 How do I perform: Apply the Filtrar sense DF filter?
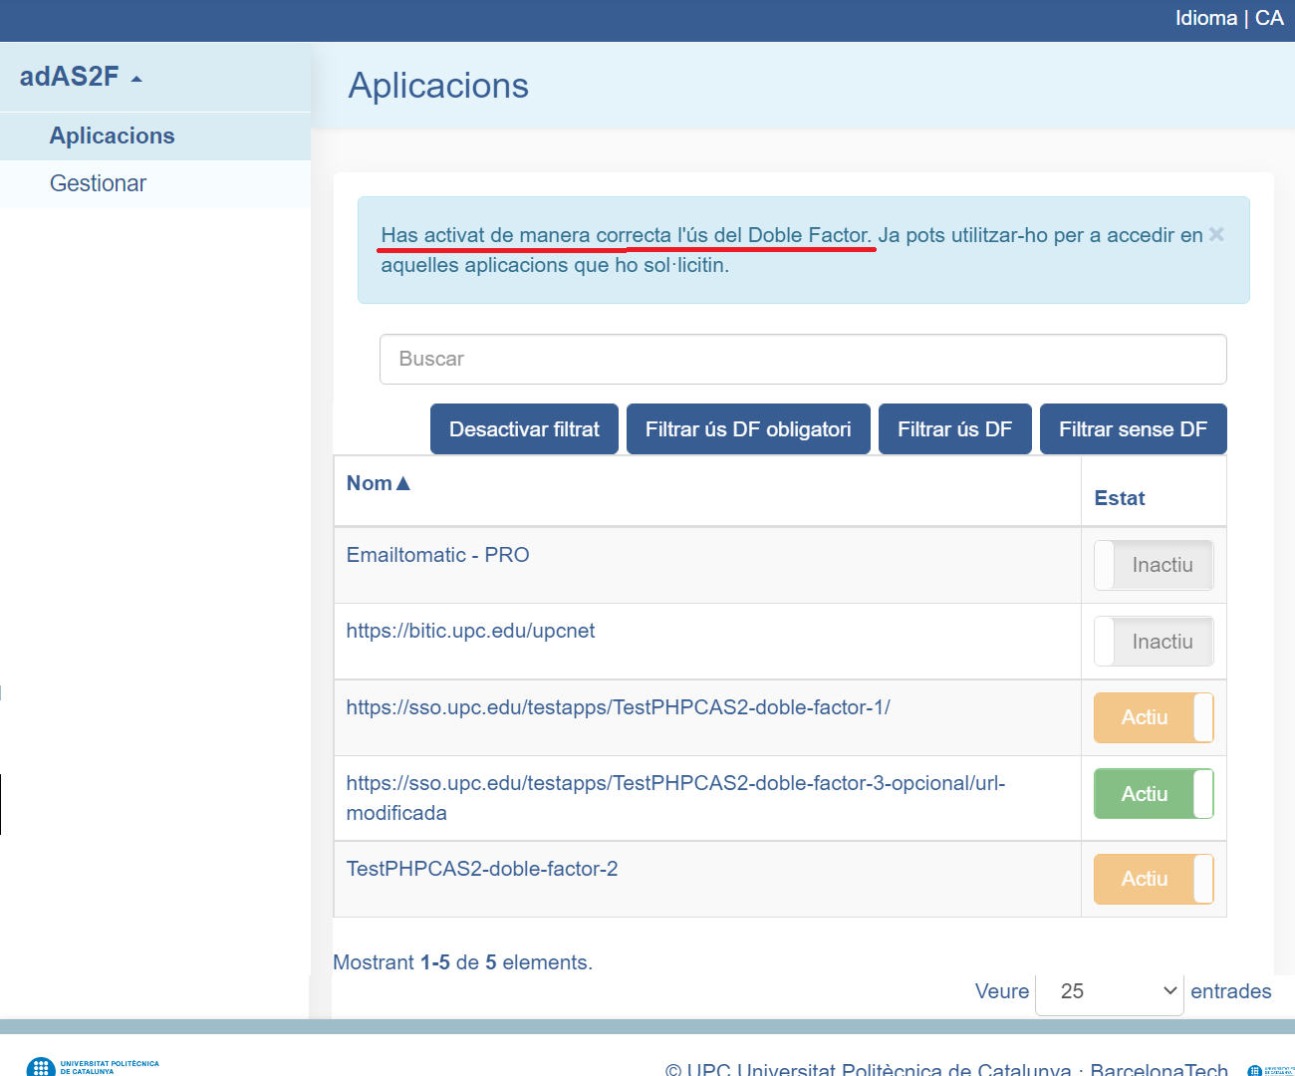click(1132, 429)
